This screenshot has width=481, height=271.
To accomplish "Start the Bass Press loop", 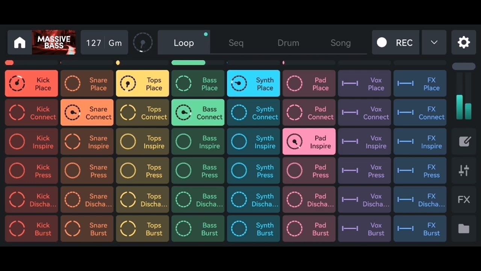I will click(x=198, y=171).
